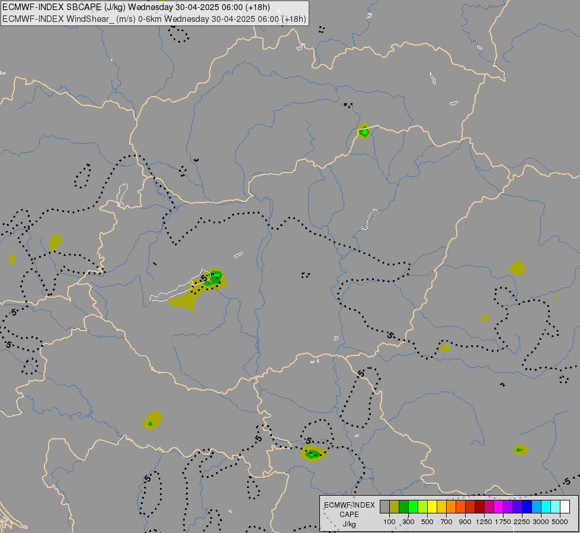Image resolution: width=580 pixels, height=533 pixels.
Task: Click the legend value 1750
Action: pyautogui.click(x=503, y=522)
